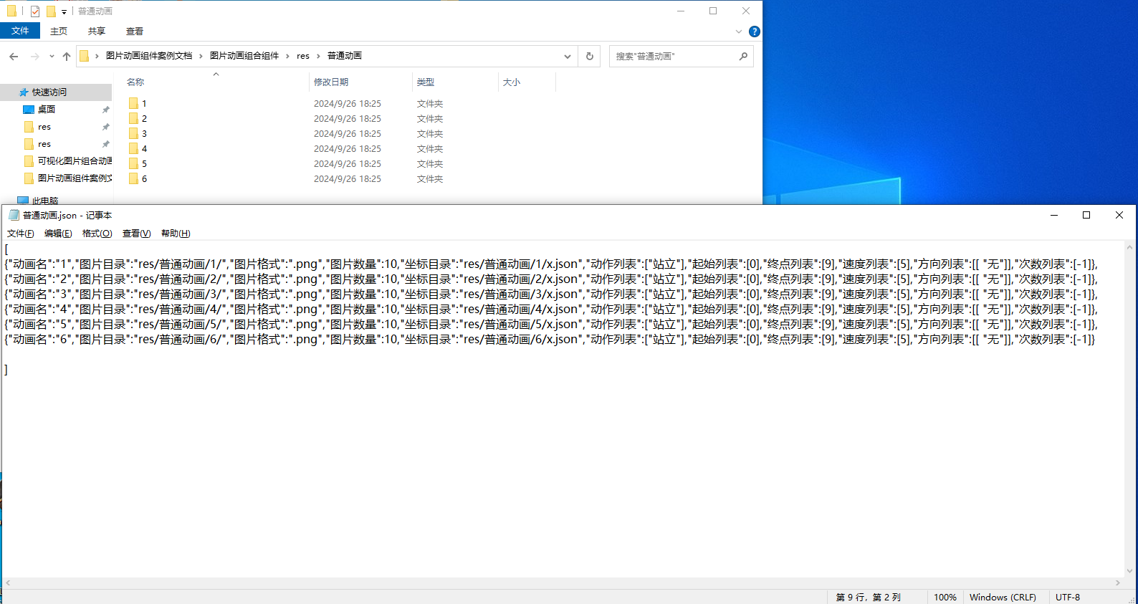
Task: Refresh the current folder view
Action: (x=590, y=56)
